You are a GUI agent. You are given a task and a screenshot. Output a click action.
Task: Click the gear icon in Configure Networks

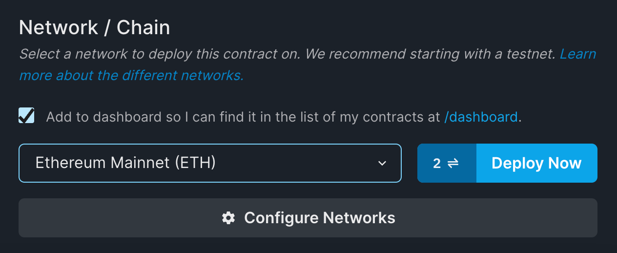point(228,218)
